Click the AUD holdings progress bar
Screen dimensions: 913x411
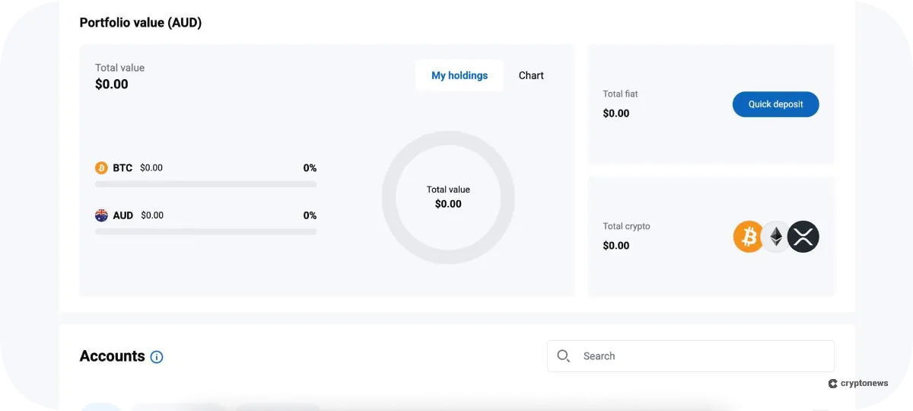click(205, 231)
